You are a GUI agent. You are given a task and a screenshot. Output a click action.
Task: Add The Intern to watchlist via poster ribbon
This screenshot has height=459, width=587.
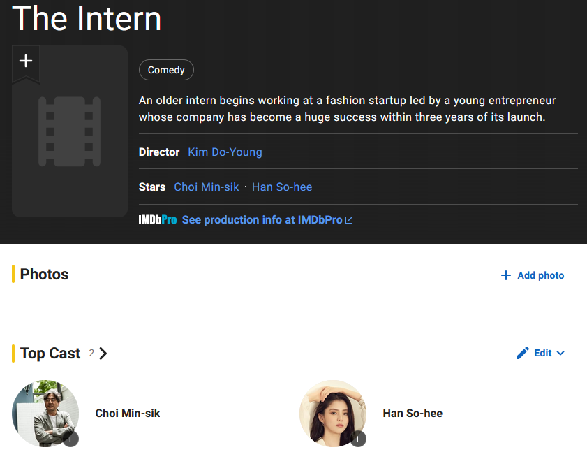26,63
